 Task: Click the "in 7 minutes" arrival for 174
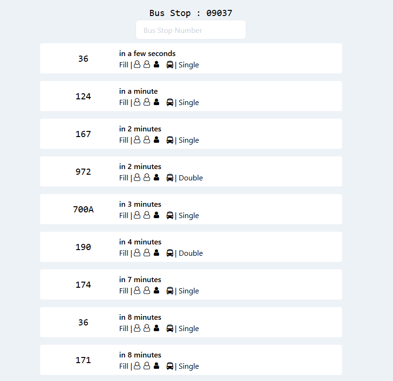coord(140,280)
